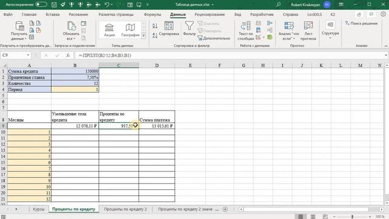Image resolution: width=389 pixels, height=219 pixels.
Task: Add a new sheet with plus icon
Action: [x=225, y=209]
